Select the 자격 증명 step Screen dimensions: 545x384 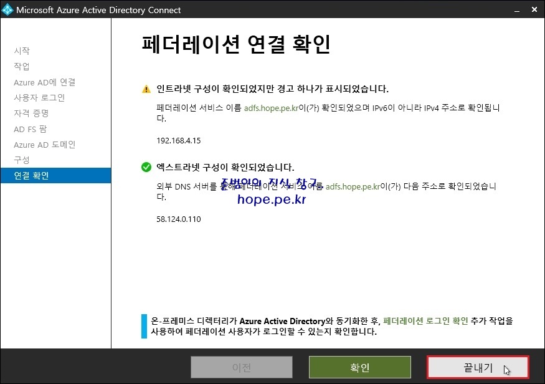point(31,113)
